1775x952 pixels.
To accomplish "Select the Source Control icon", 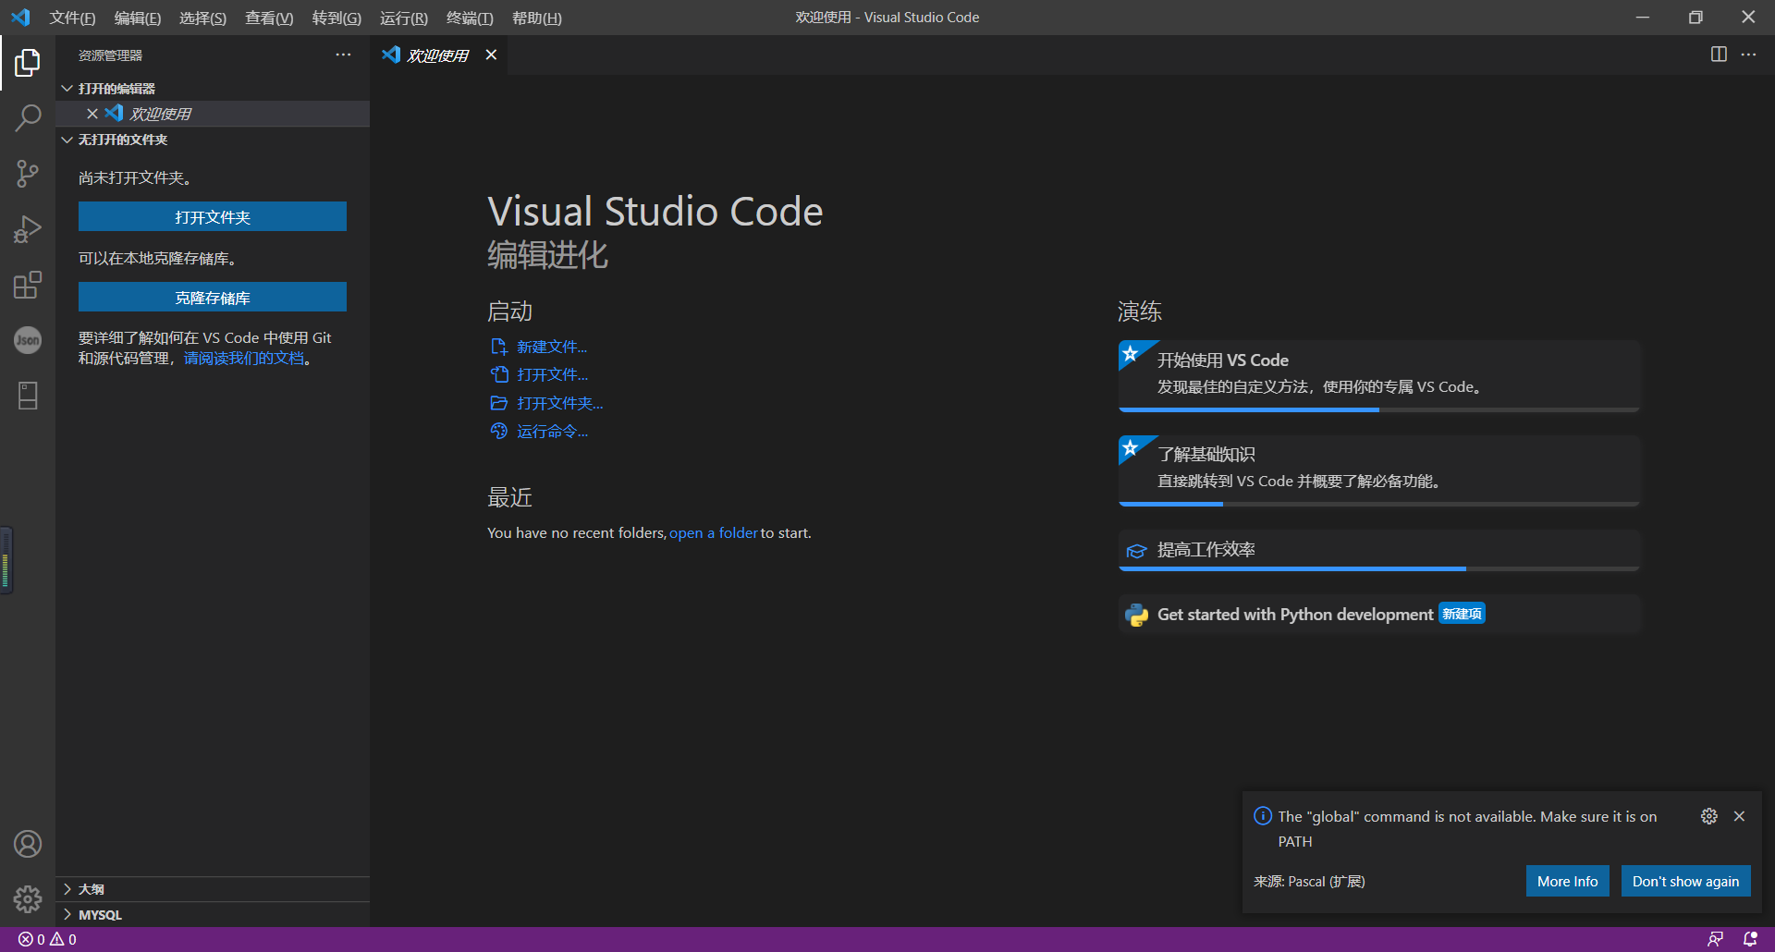I will click(x=28, y=173).
